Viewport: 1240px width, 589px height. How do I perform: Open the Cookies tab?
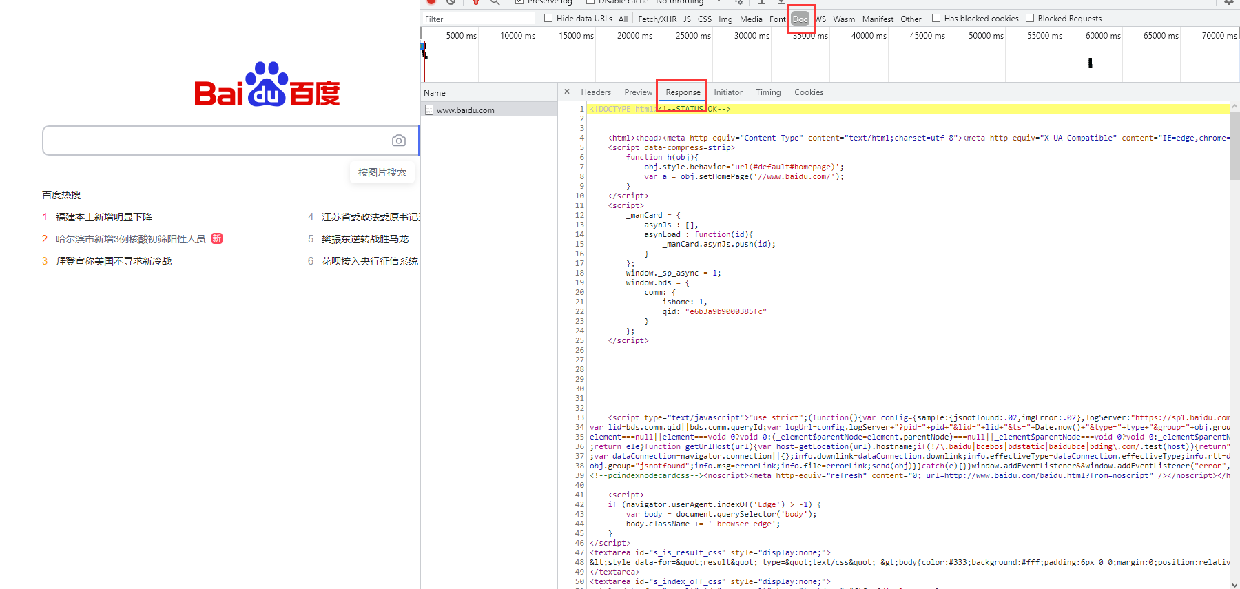[x=809, y=92]
